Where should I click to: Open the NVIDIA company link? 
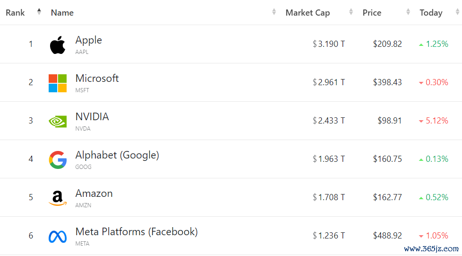(x=92, y=117)
